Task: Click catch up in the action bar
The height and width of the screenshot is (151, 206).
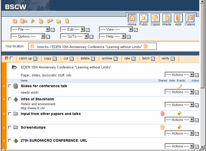Action: [x=25, y=58]
